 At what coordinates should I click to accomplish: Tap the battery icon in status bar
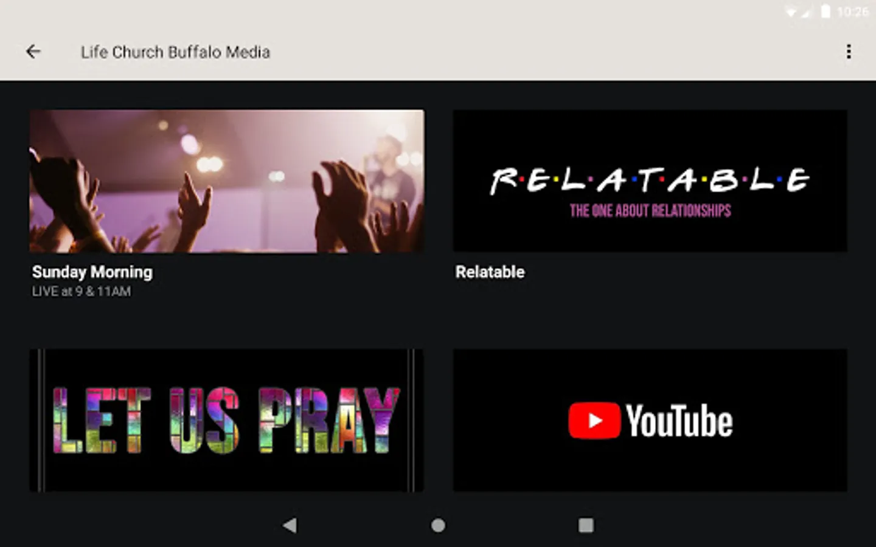pos(826,12)
